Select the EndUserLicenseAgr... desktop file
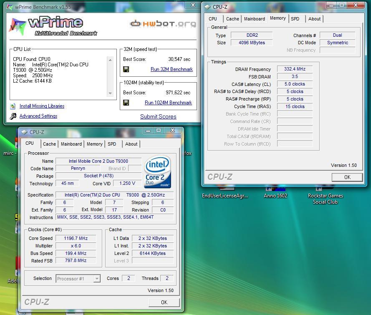This screenshot has width=371, height=315. click(225, 196)
